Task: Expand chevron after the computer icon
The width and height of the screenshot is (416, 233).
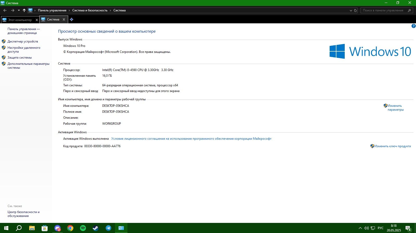Action: 35,10
